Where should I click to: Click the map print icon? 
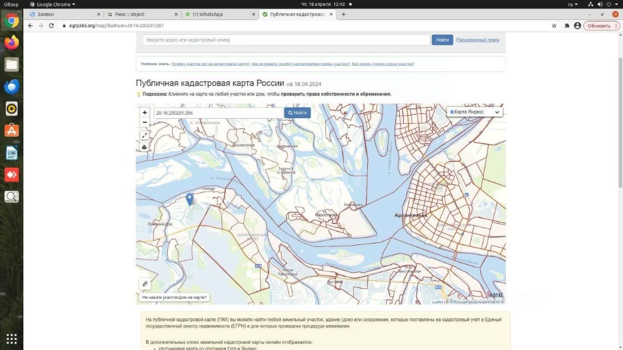click(145, 147)
